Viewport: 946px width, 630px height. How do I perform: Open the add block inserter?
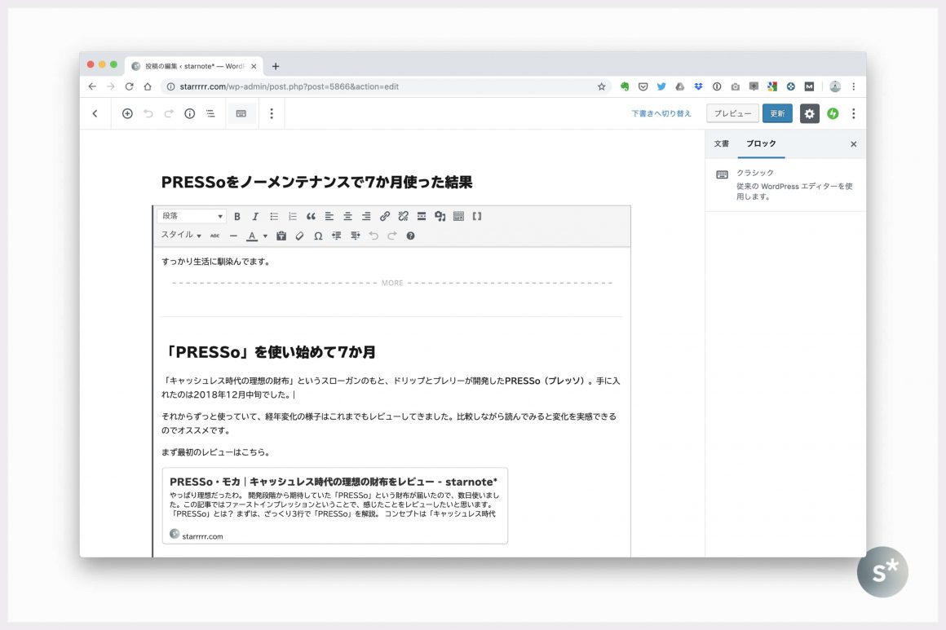tap(127, 114)
